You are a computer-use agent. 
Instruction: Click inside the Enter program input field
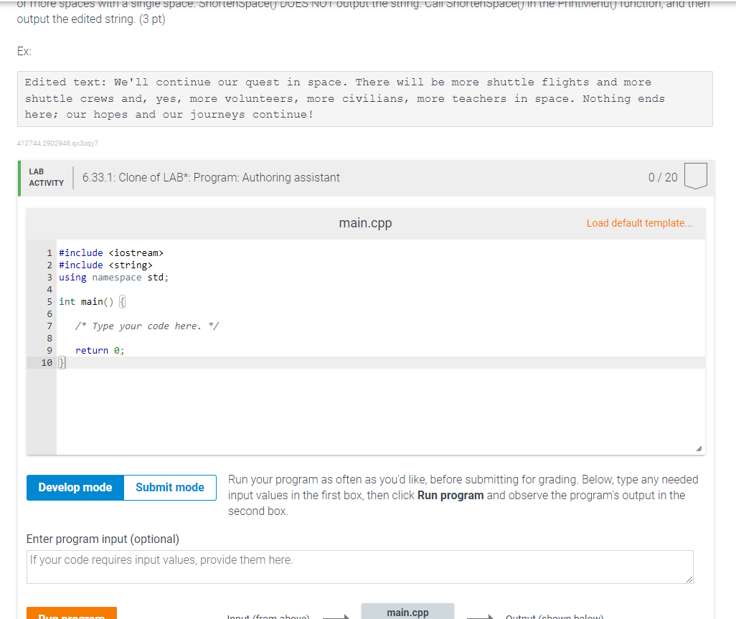pos(360,567)
